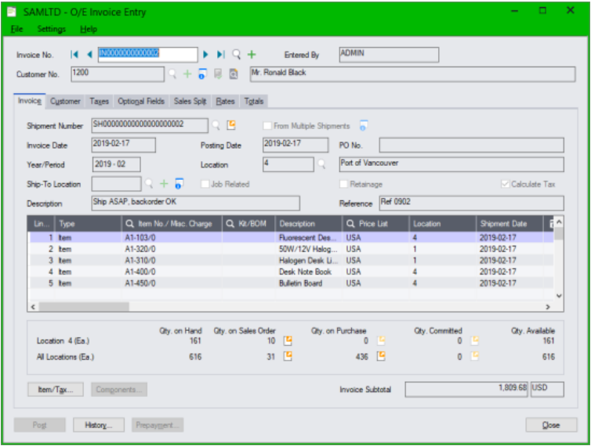Open Shipment Number finder magnifier
This screenshot has width=591, height=446.
point(216,125)
